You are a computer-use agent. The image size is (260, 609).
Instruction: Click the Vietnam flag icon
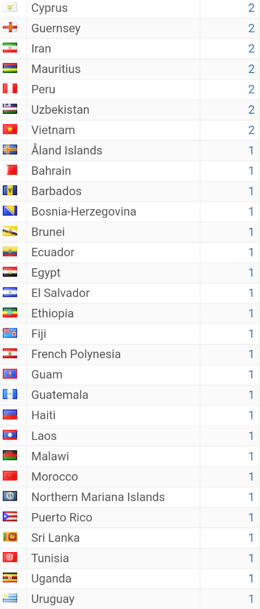click(x=10, y=129)
